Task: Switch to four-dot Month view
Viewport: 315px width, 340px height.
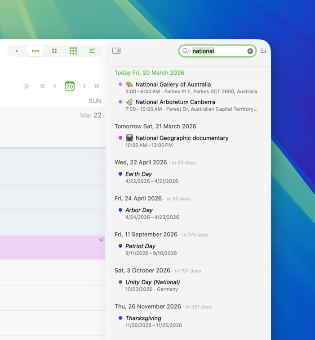Action: [54, 51]
